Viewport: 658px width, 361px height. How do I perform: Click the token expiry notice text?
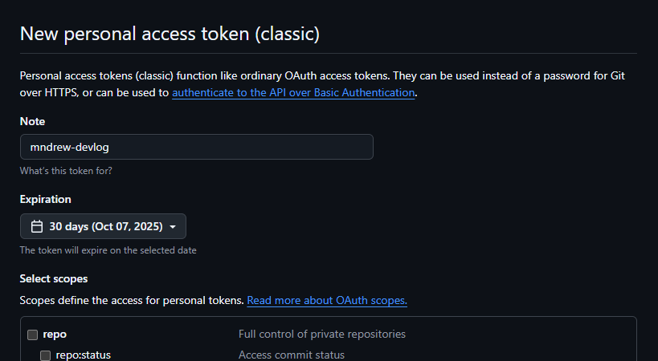tap(108, 250)
